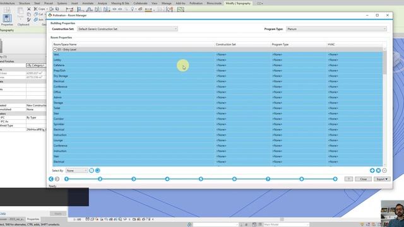This screenshot has width=404, height=227.
Task: Click the 1:100 view scale control
Action: [x=77, y=219]
